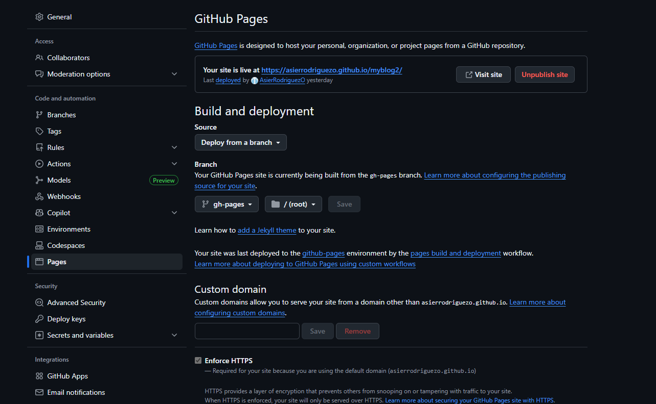
Task: Go to Email notifications settings
Action: [76, 392]
